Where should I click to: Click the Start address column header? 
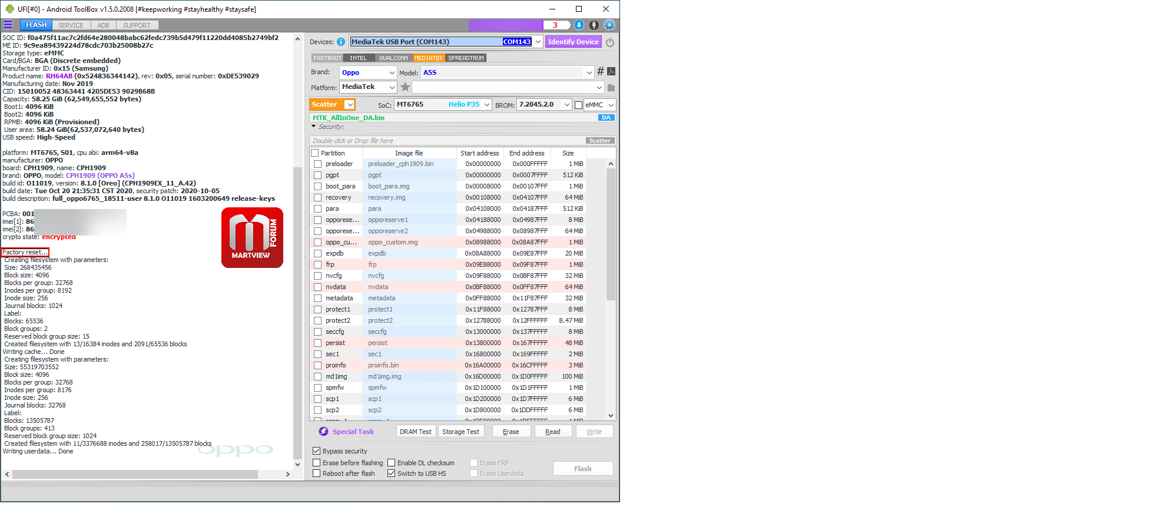coord(479,153)
